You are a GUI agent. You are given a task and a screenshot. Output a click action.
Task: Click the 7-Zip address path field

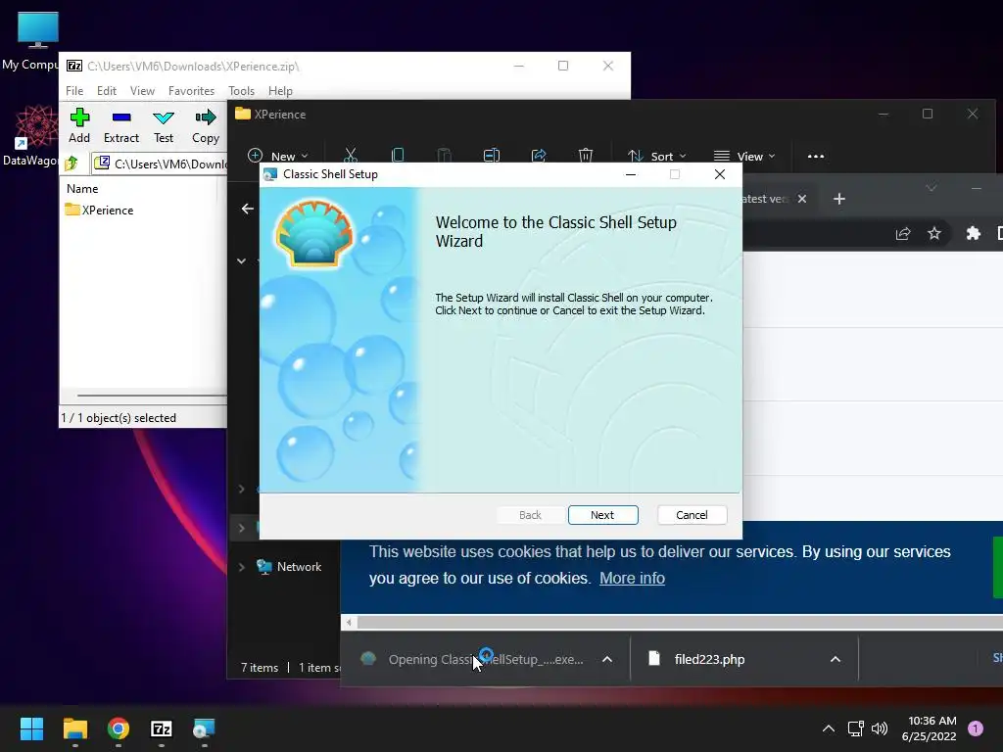click(x=160, y=164)
